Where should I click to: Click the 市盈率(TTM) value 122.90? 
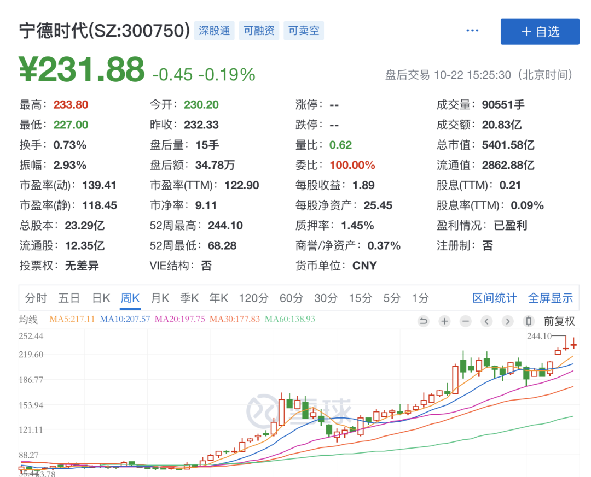[242, 185]
